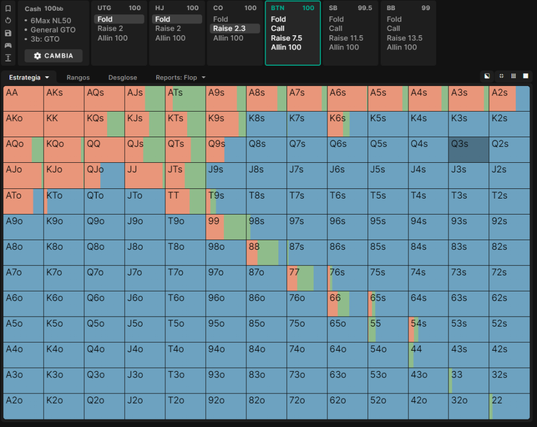Switch to the Desglose tab
The height and width of the screenshot is (427, 537).
(123, 77)
